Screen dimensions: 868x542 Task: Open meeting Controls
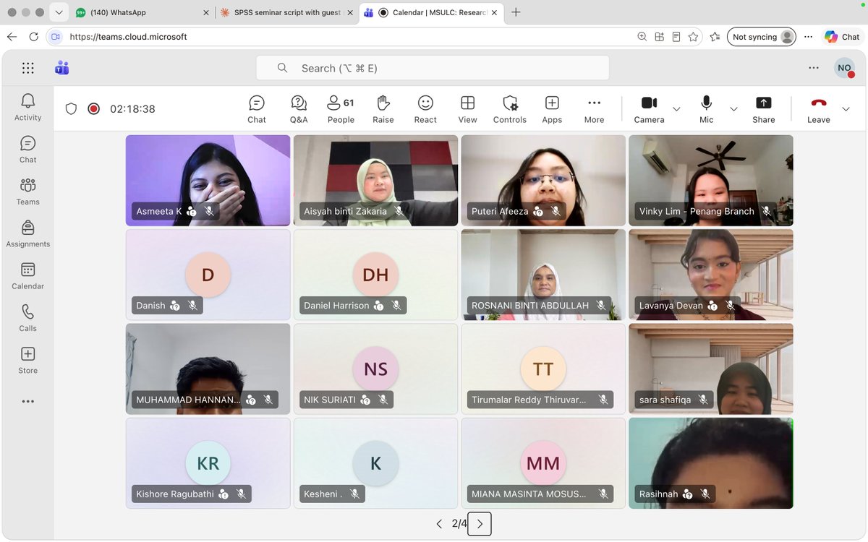pos(510,109)
